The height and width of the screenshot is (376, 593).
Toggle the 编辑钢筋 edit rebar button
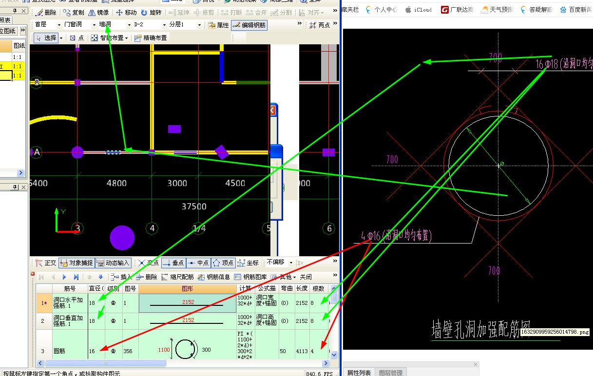tap(249, 25)
